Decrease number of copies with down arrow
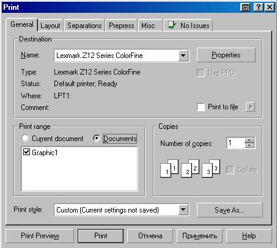Screen dimensions: 277x248 tap(249, 145)
